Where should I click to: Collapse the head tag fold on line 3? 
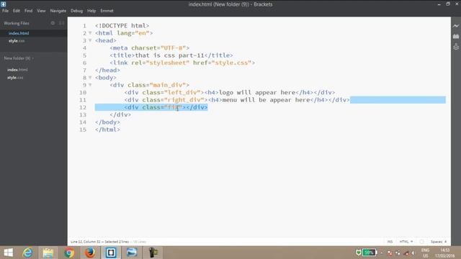[x=90, y=40]
